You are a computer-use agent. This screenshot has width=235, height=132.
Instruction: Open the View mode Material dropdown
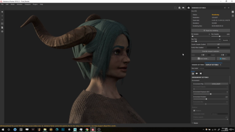coord(214,69)
